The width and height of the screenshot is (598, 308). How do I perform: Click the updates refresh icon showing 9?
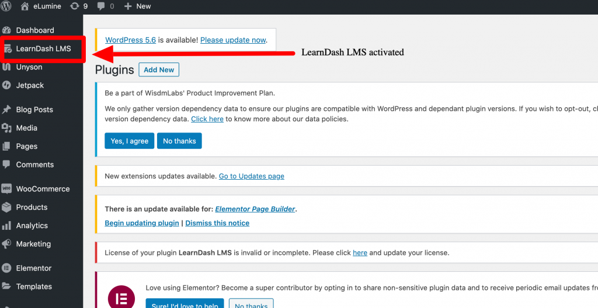click(74, 6)
